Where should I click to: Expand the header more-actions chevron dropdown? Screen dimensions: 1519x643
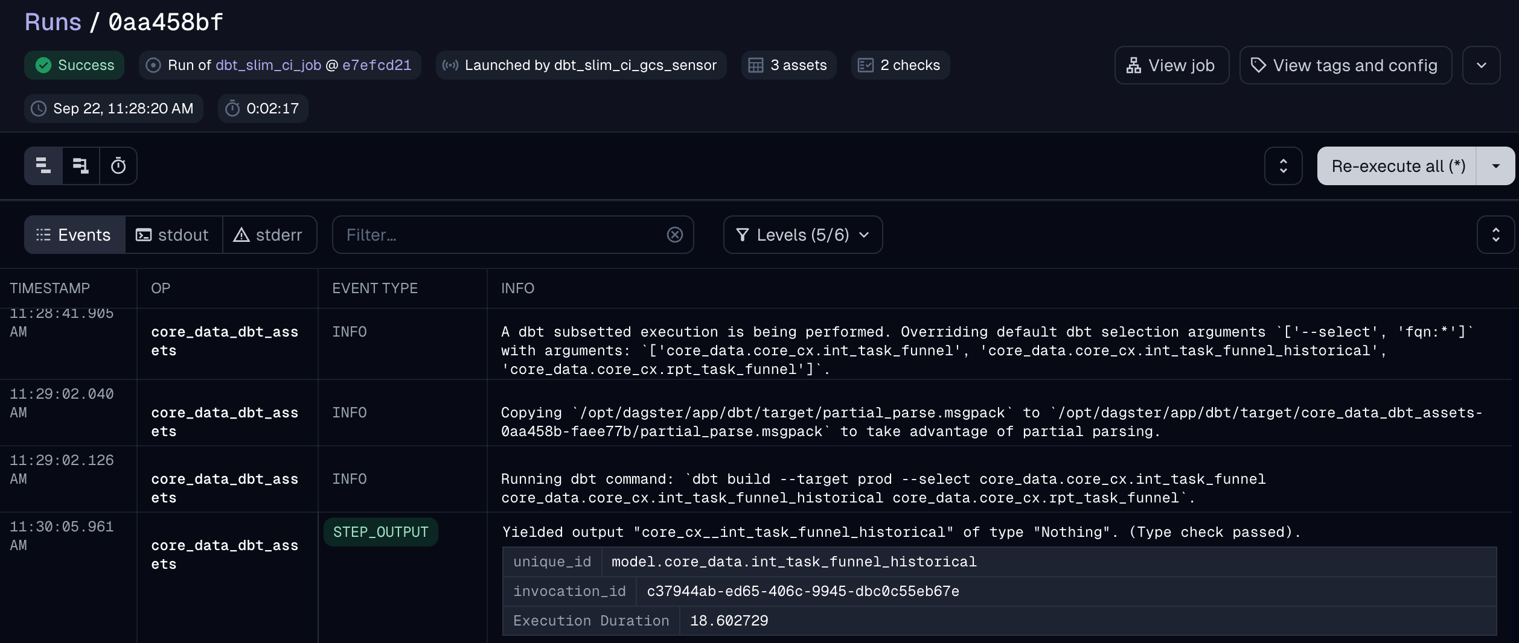(1481, 65)
